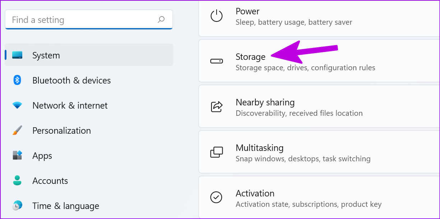This screenshot has height=219, width=440.
Task: Open Bluetooth & devices category
Action: (x=71, y=80)
